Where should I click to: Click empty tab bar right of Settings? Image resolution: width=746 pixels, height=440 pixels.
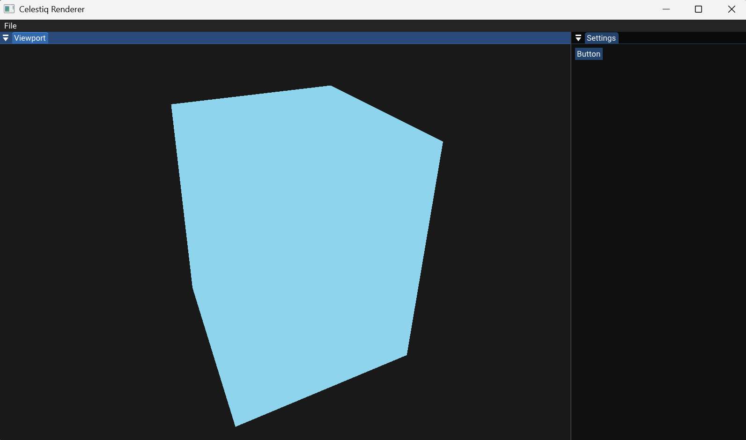tap(679, 38)
